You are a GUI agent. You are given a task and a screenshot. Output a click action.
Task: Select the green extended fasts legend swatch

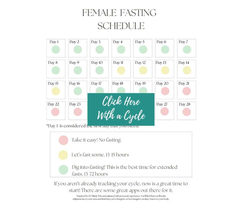(63, 170)
